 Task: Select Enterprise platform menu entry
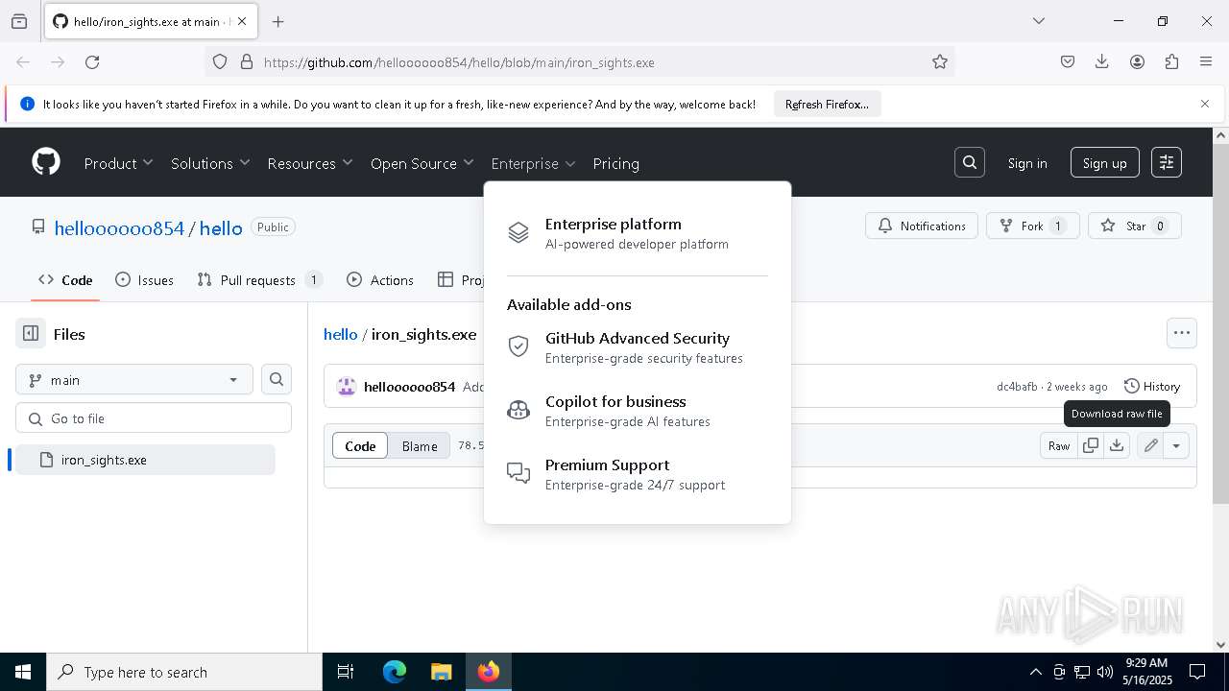point(638,233)
